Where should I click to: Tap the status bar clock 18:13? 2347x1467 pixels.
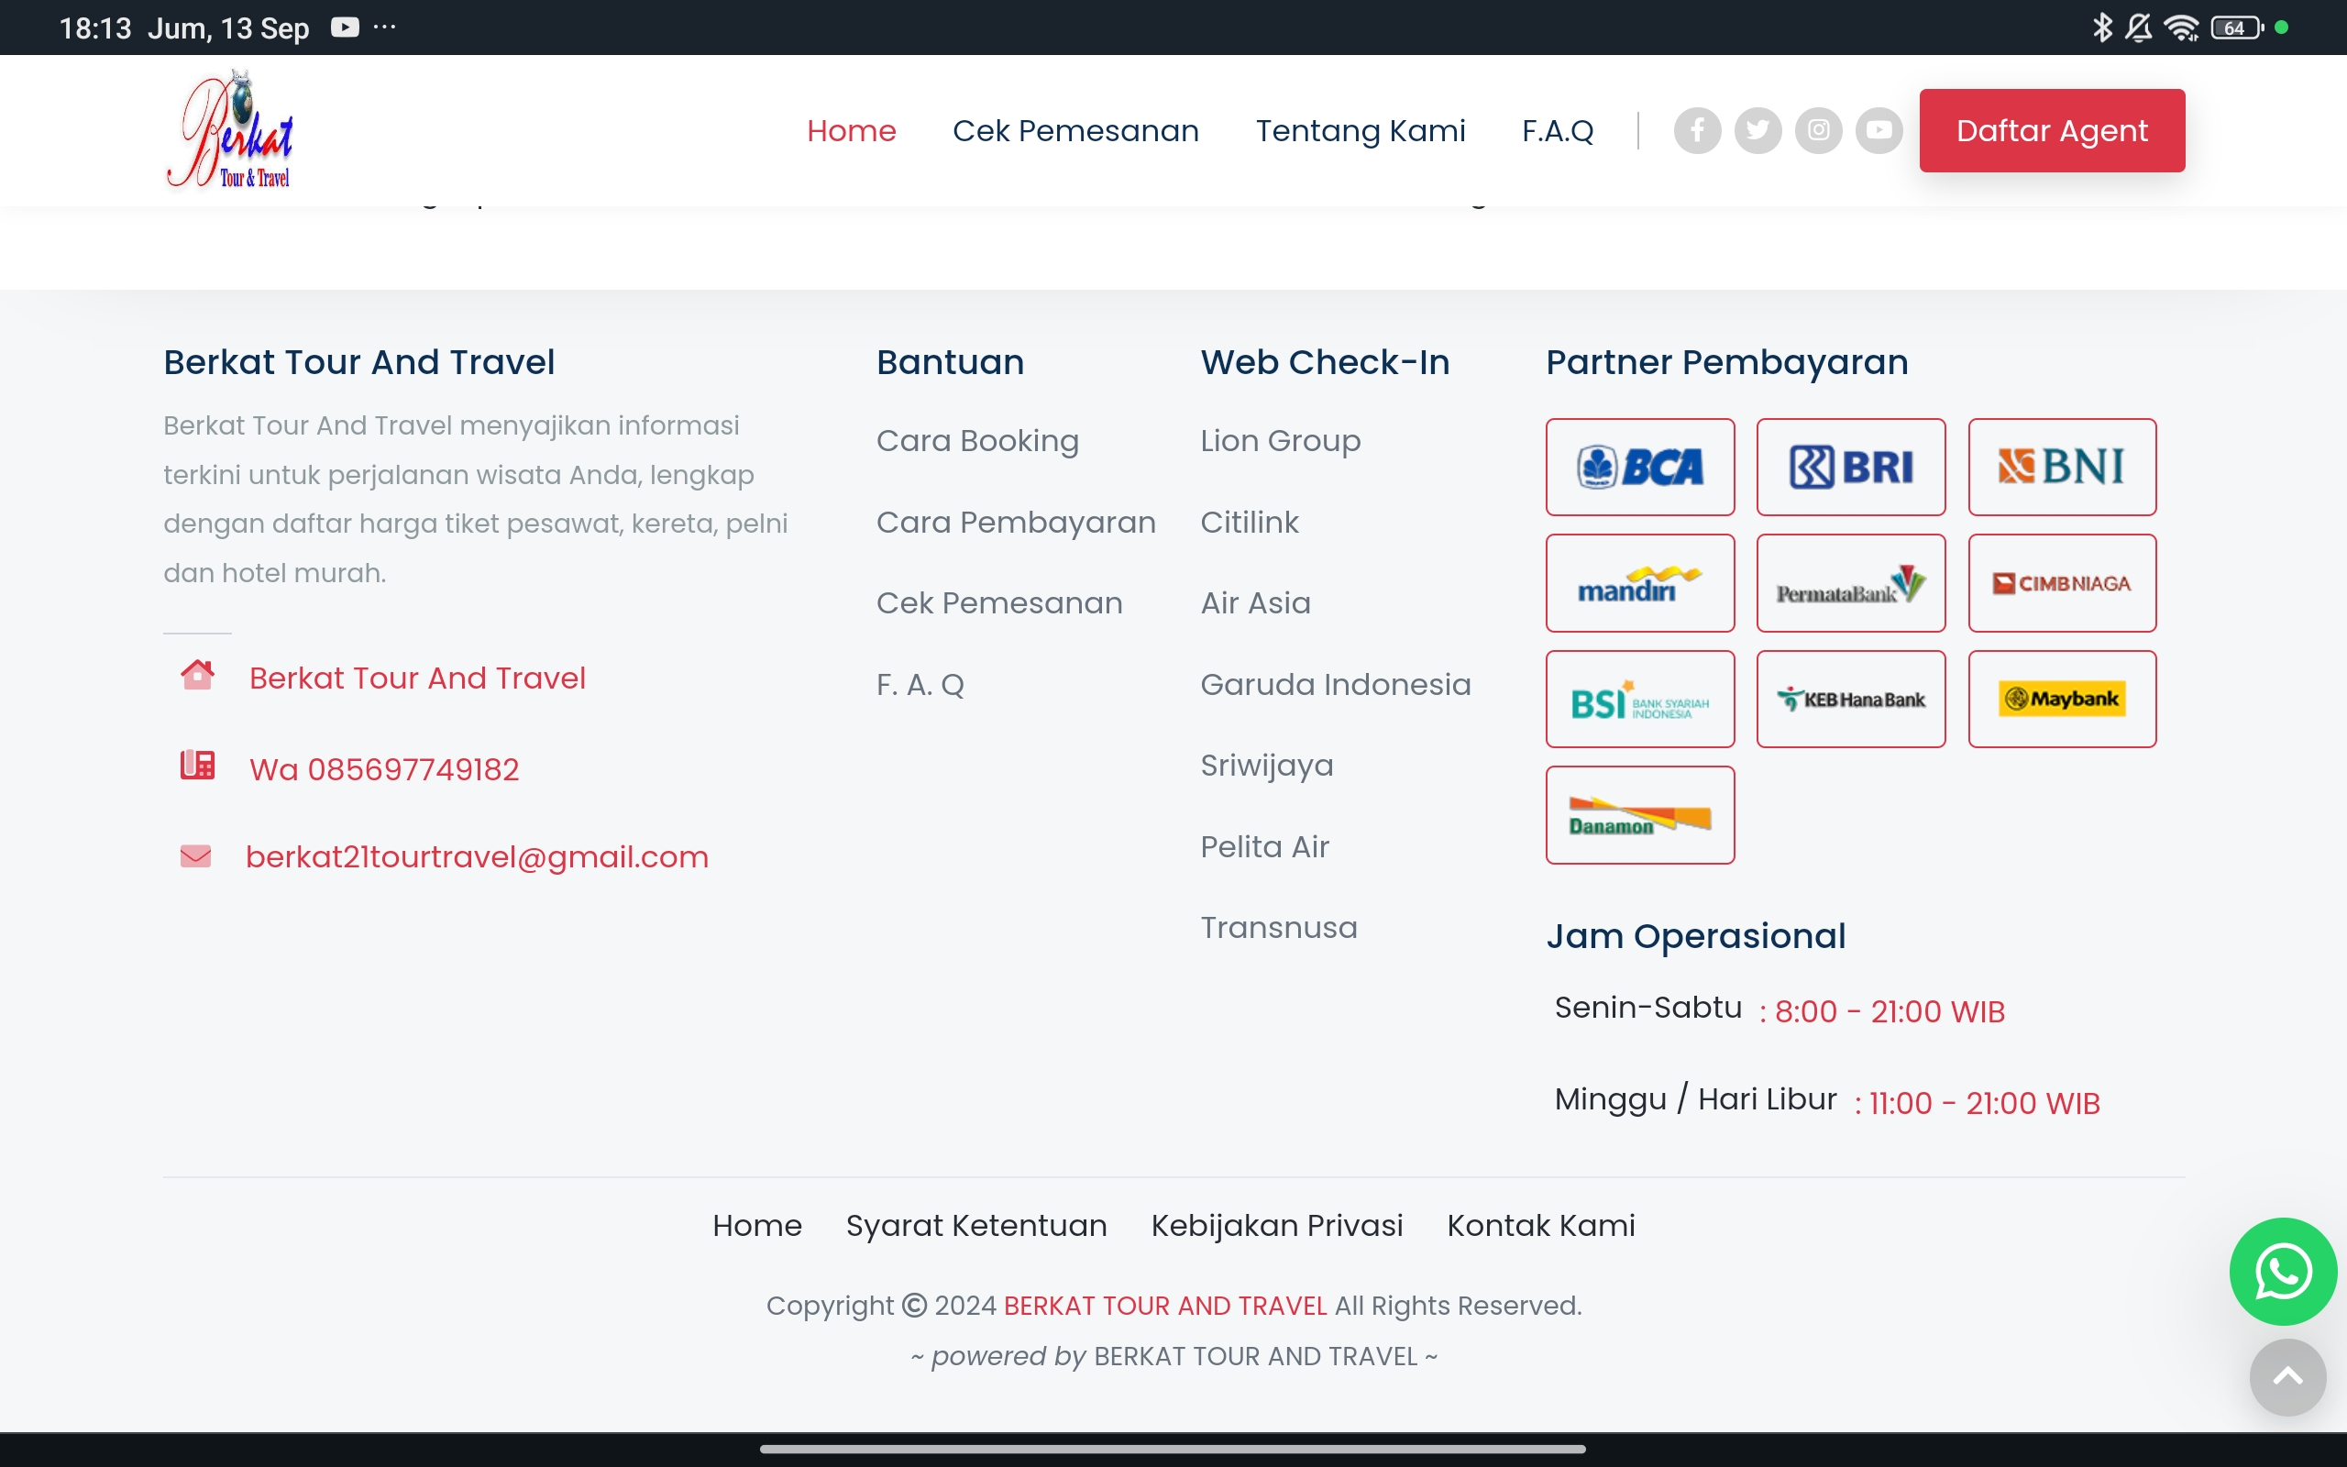pyautogui.click(x=95, y=28)
